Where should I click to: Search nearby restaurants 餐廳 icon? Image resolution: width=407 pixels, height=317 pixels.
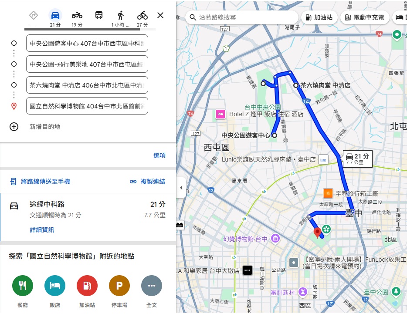pos(23,286)
